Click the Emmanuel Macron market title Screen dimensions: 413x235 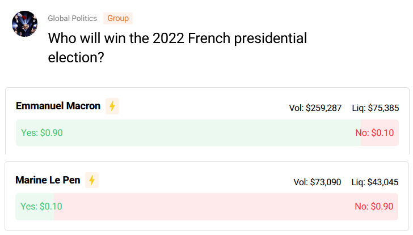[x=58, y=106]
